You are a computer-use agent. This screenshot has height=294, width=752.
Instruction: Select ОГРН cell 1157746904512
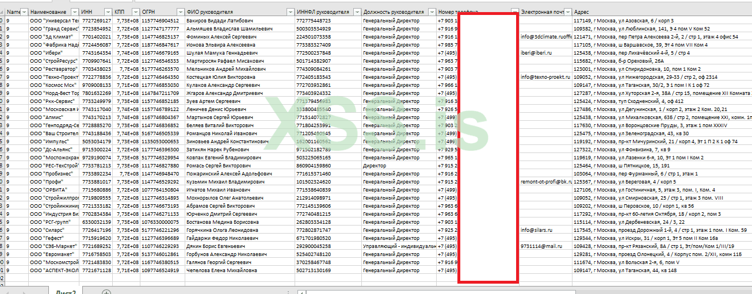[163, 20]
